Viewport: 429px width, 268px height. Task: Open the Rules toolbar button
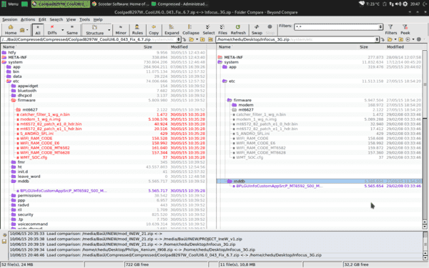137,29
